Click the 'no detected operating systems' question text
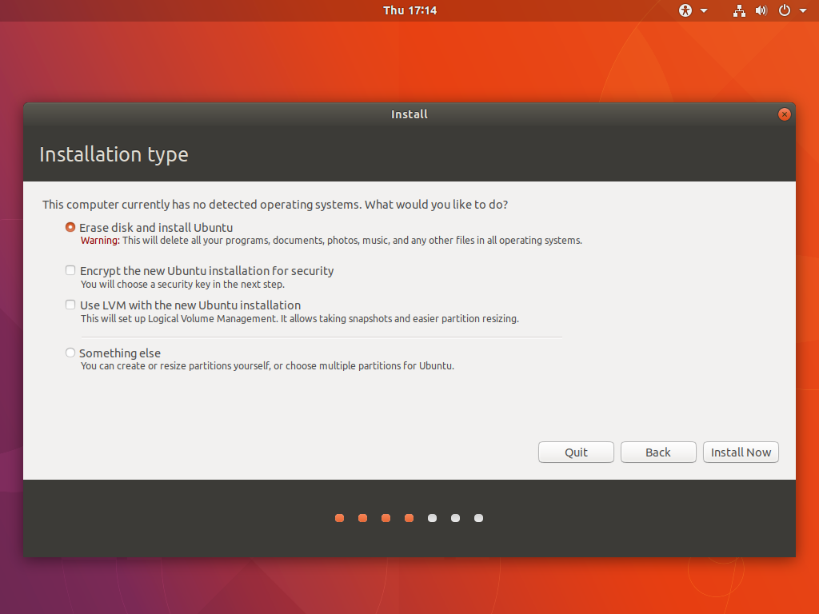Viewport: 819px width, 614px height. pyautogui.click(x=275, y=205)
